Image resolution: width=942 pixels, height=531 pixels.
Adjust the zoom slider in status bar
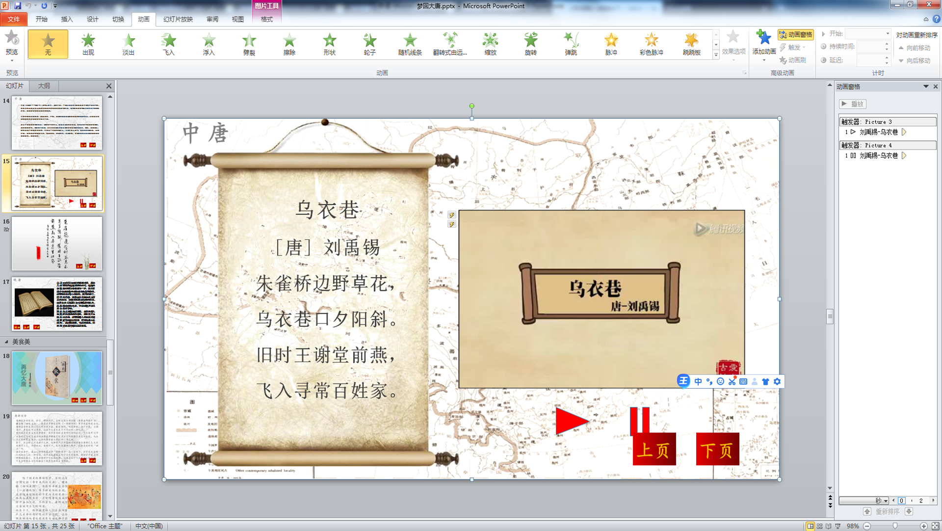(895, 526)
